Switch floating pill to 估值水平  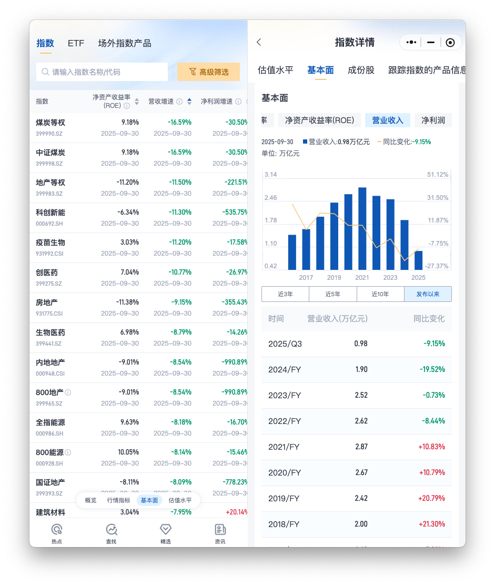coord(180,500)
